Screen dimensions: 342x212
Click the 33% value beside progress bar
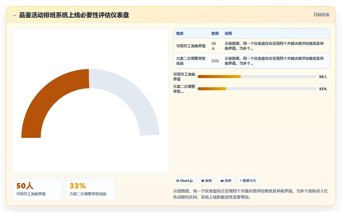[x=323, y=89]
